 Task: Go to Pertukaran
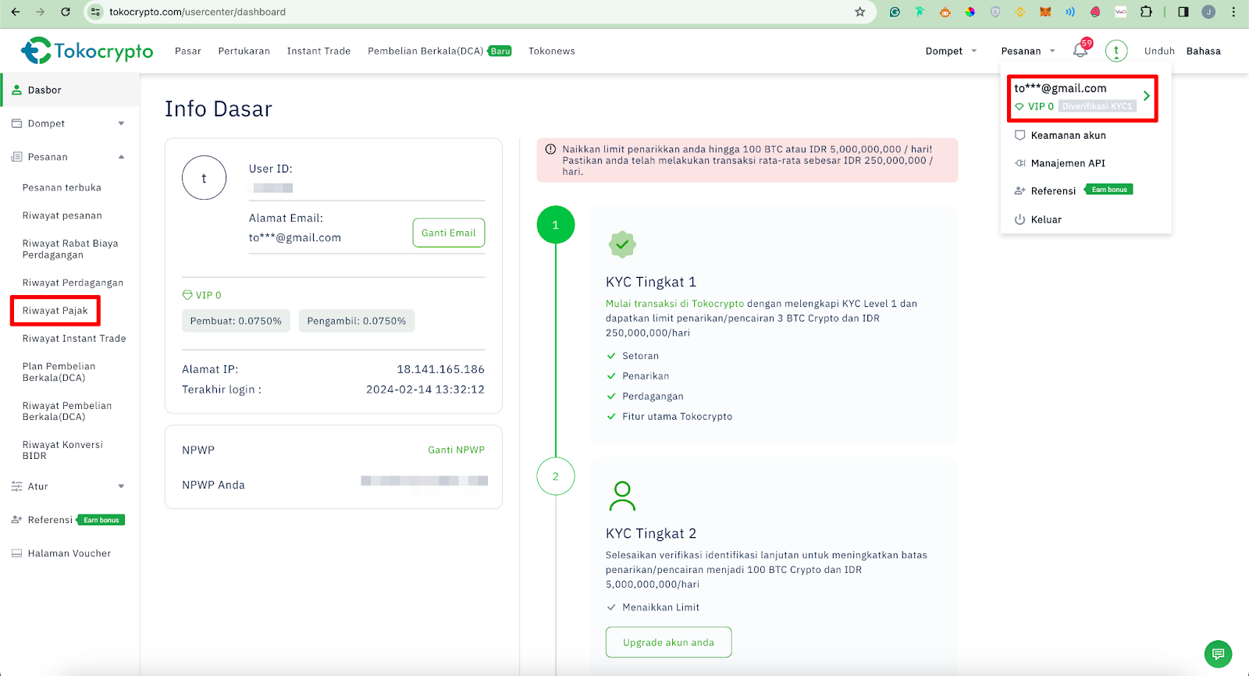pyautogui.click(x=244, y=51)
